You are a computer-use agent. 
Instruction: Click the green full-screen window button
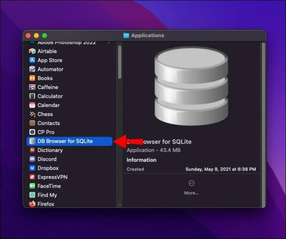(44, 36)
